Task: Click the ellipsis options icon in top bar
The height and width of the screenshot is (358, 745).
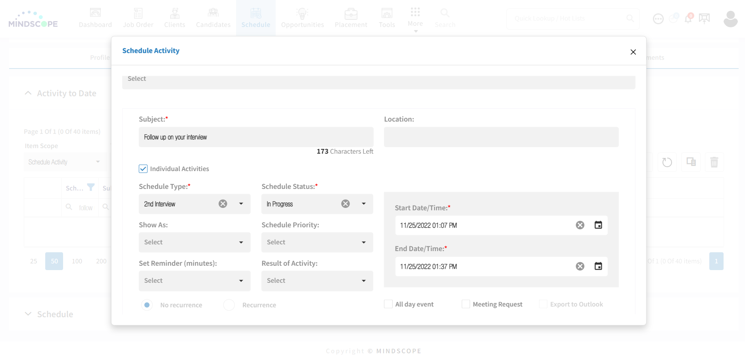Action: (658, 18)
